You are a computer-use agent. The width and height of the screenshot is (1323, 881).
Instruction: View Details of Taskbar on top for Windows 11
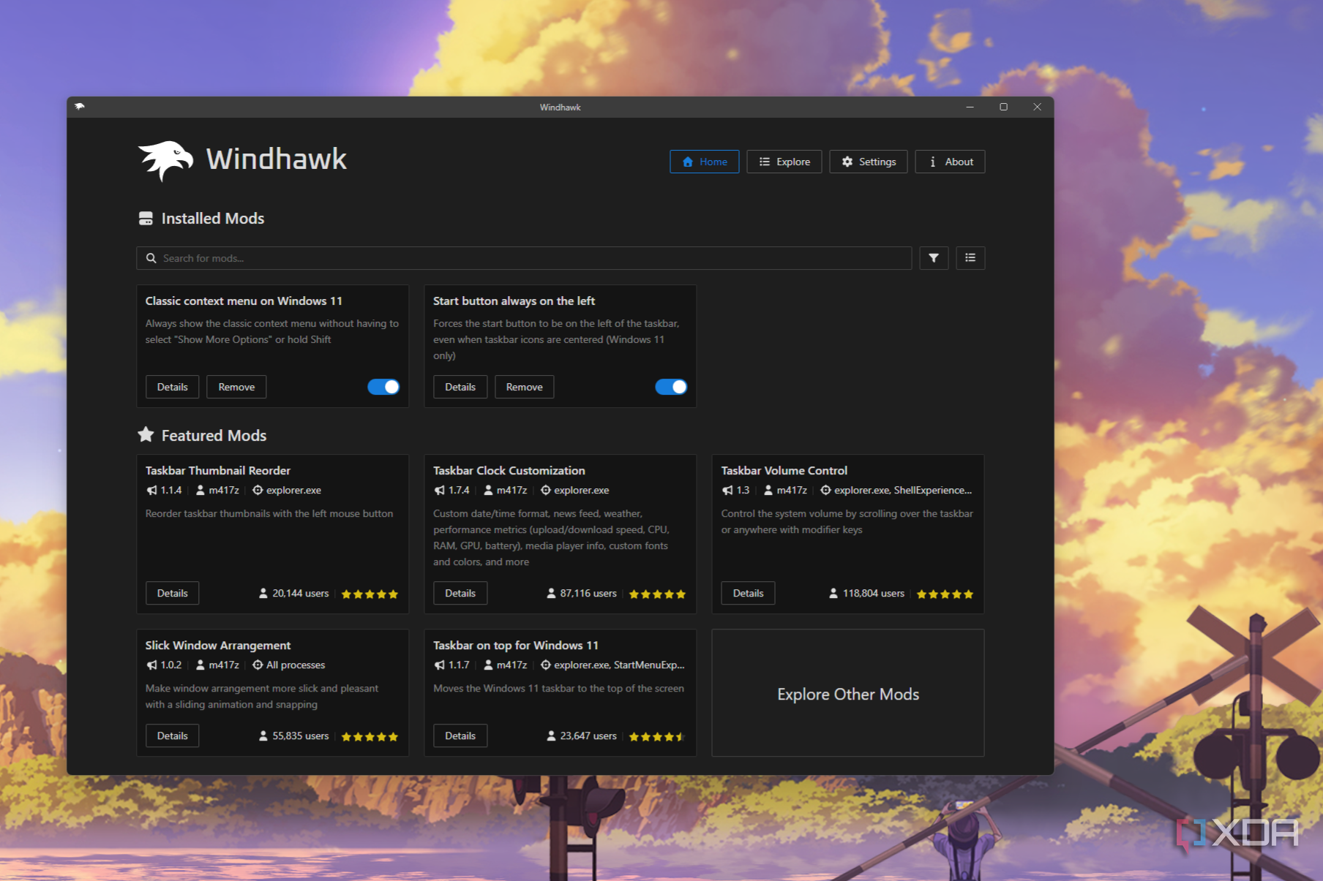click(x=460, y=736)
